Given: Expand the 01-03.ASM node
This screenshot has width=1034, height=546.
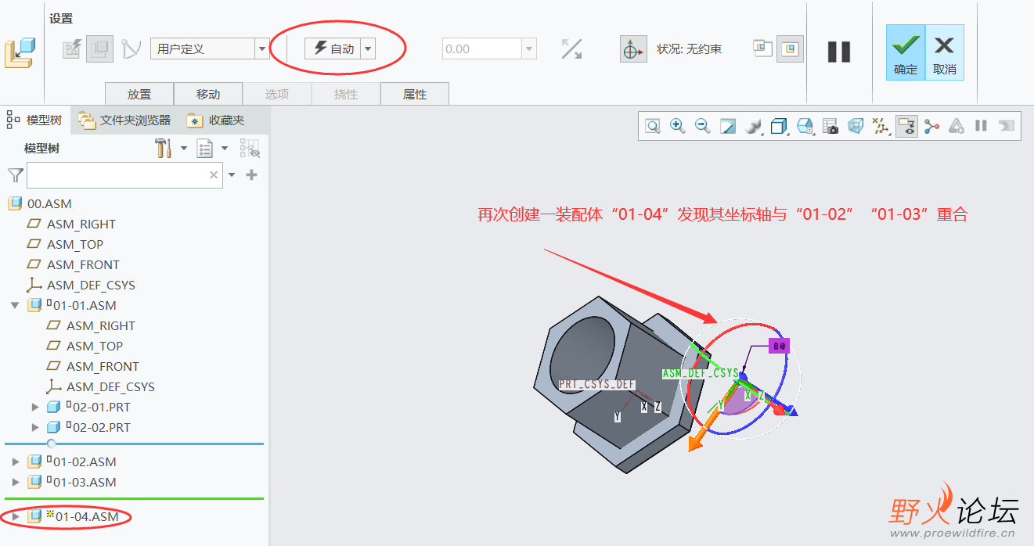Looking at the screenshot, I should pos(16,482).
